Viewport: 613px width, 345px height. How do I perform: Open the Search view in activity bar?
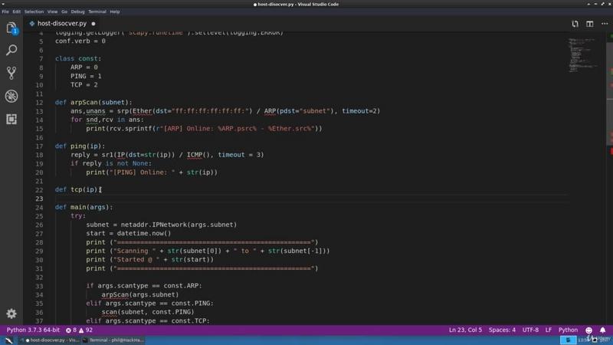(11, 50)
